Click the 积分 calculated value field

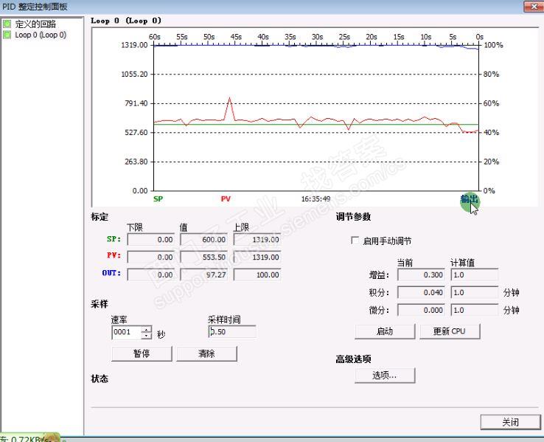click(x=474, y=292)
